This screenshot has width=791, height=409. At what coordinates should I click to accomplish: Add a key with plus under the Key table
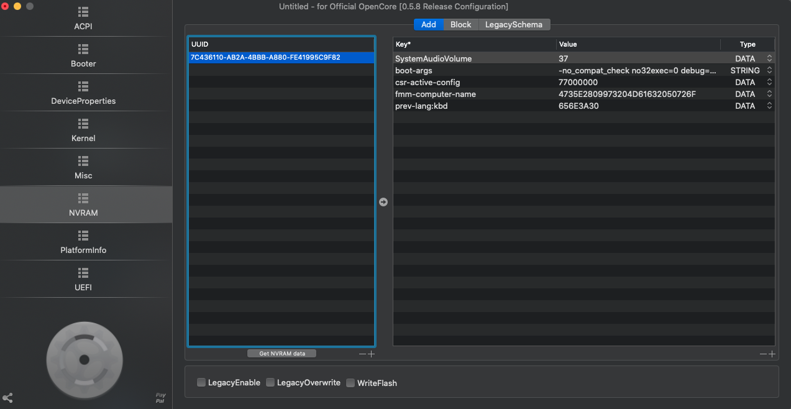click(x=772, y=354)
